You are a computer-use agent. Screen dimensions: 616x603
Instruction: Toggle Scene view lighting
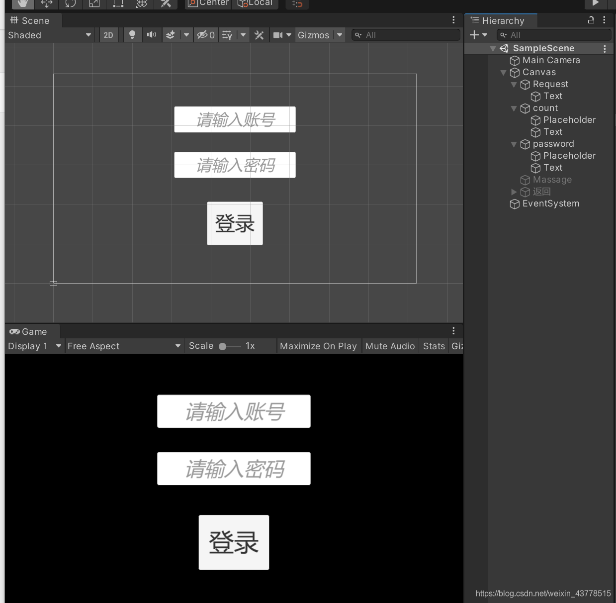[x=132, y=35]
